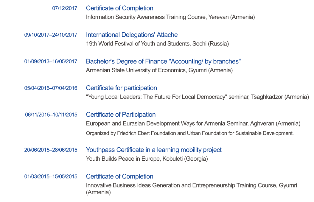Click the Bachelor's Degree of Finance heading
This screenshot has width=314, height=202.
[163, 62]
